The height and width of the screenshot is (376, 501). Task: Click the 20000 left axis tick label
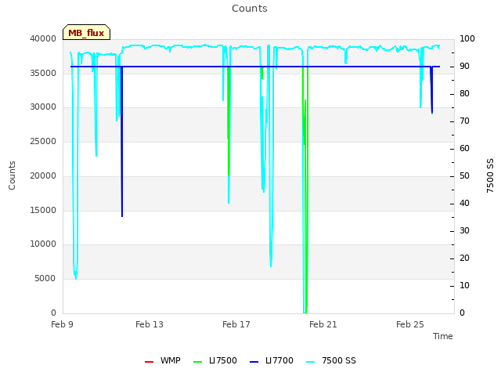[43, 175]
